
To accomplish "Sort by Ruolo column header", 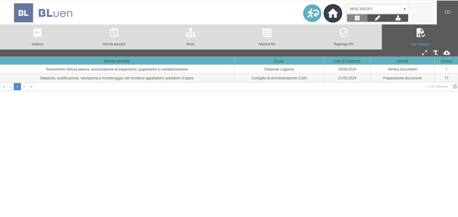I will [279, 61].
